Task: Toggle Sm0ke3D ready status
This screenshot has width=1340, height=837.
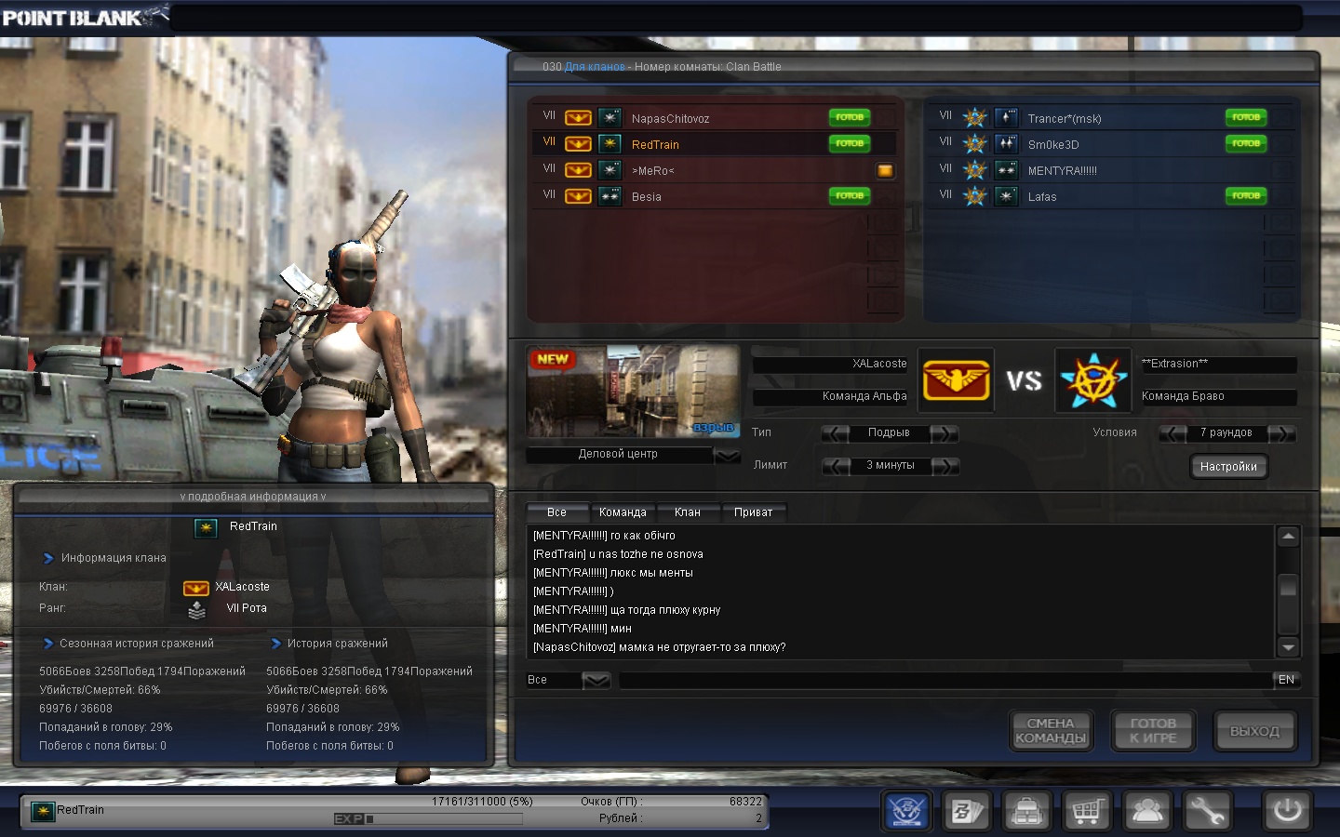Action: click(1246, 143)
